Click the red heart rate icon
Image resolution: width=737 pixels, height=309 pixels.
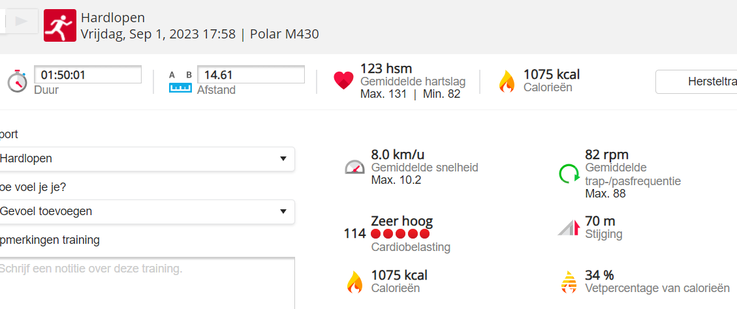(x=343, y=81)
